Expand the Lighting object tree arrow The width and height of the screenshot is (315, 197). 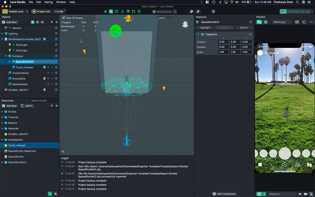[2, 33]
